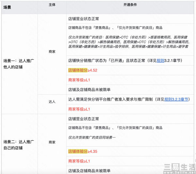Viewport: 196px width, 174px height.
Task: Click red 商家等级≥L1 below the 达人 row
Action: coord(78,109)
